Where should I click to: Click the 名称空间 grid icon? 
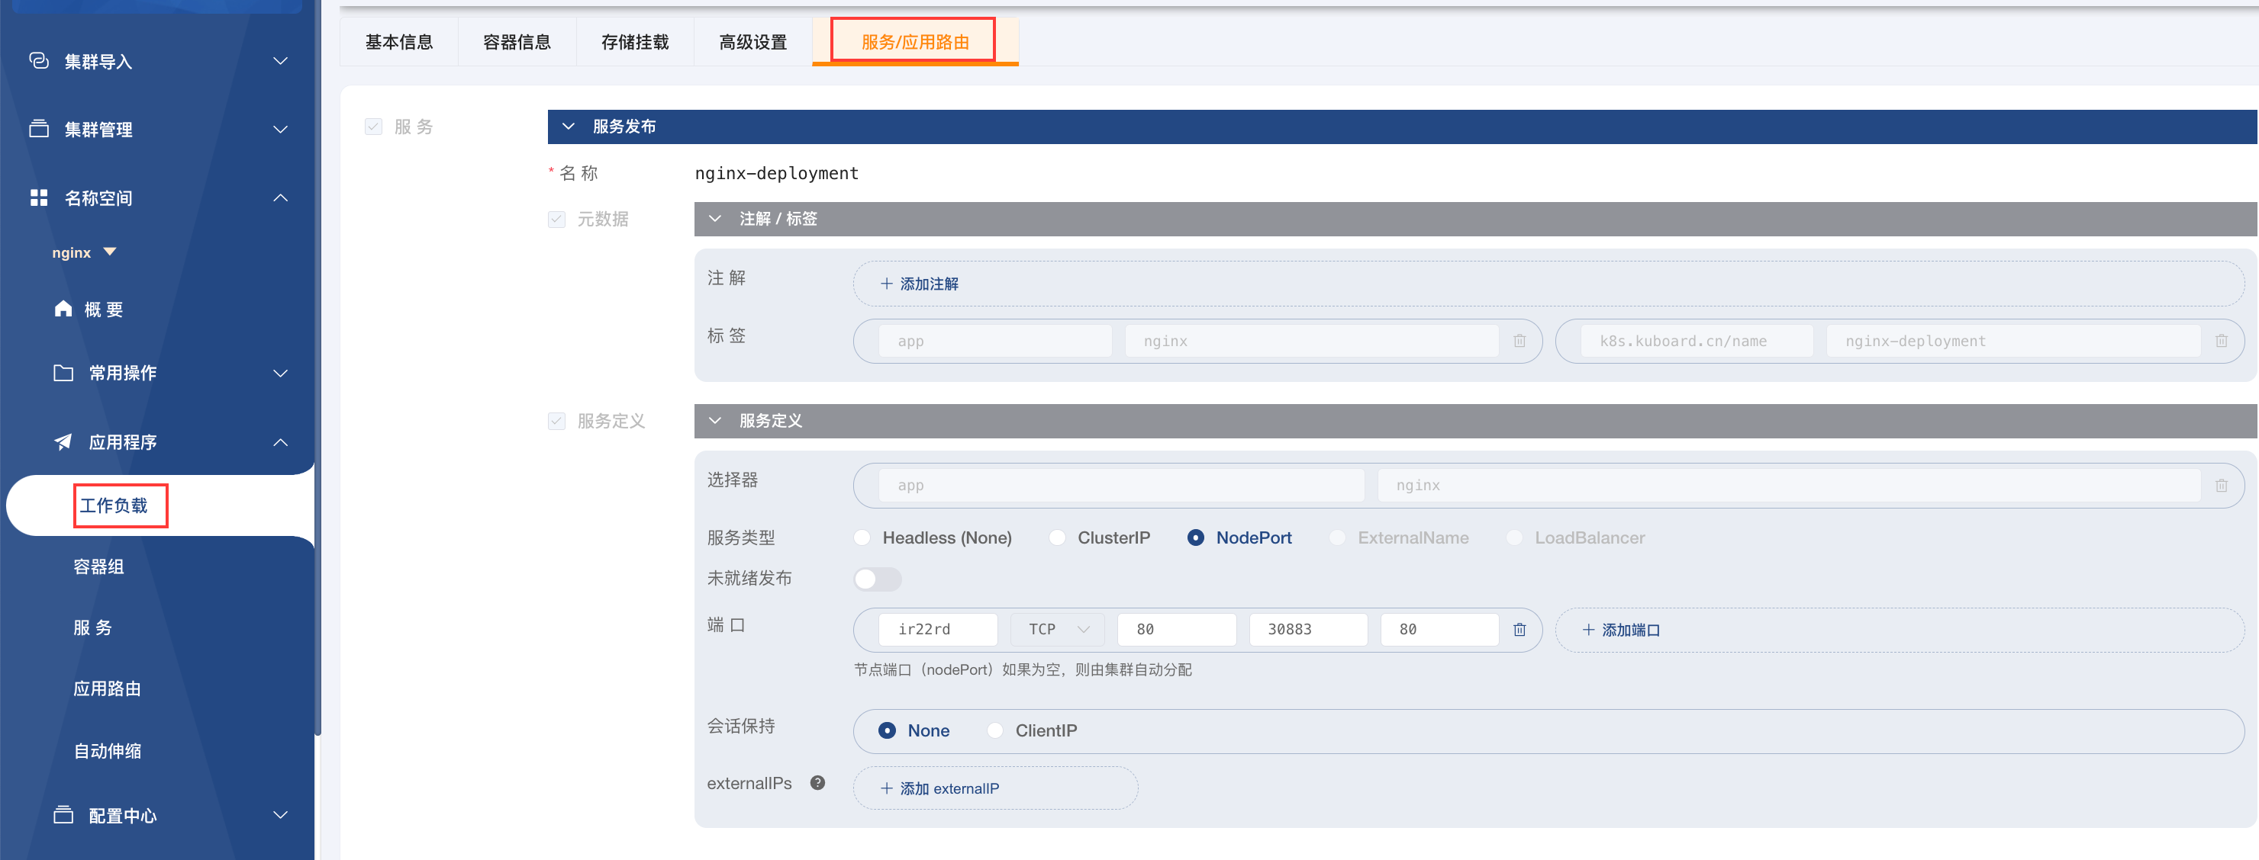39,198
